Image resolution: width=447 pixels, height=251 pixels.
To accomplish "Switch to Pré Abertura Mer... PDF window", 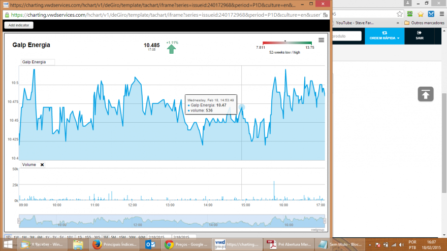I will [x=290, y=244].
